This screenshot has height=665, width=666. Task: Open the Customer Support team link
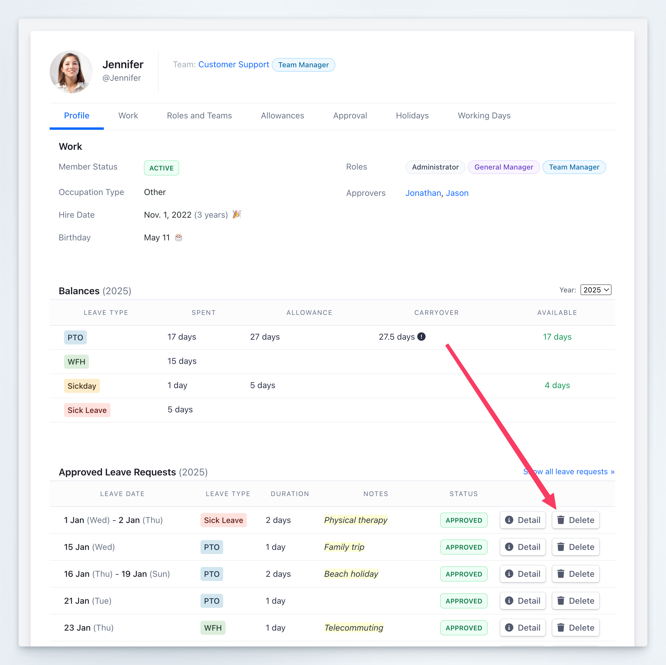point(233,64)
